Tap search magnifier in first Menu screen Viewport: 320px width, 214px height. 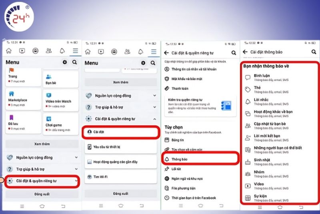(75, 62)
